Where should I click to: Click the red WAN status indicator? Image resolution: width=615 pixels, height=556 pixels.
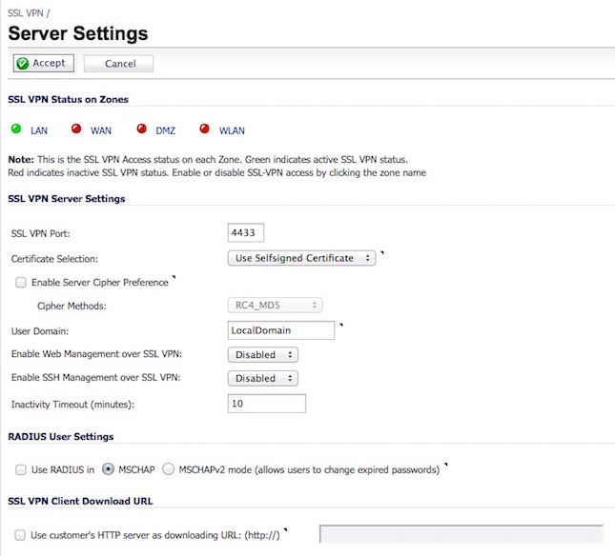point(76,129)
